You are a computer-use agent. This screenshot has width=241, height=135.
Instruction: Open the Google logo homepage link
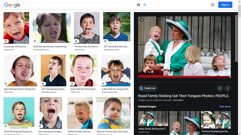point(12,5)
